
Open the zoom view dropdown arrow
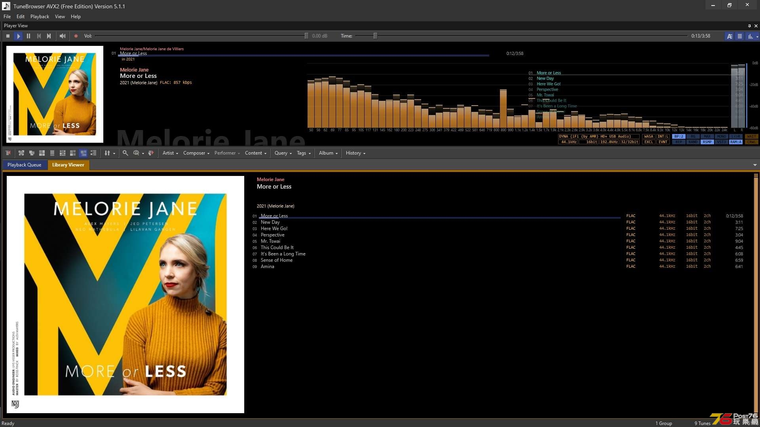point(143,153)
